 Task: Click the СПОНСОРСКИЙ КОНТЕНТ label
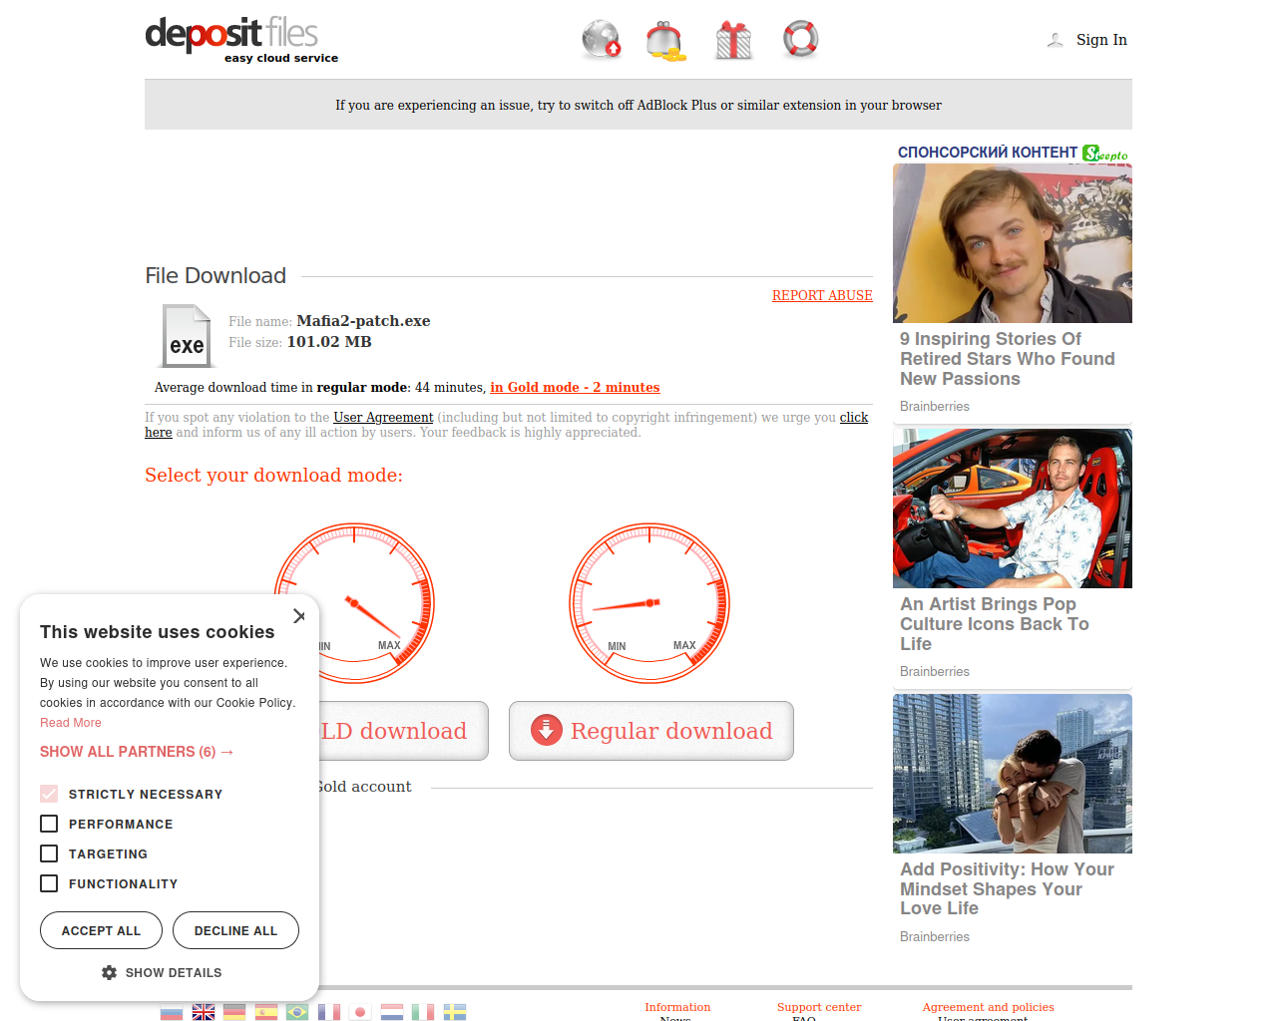point(988,153)
